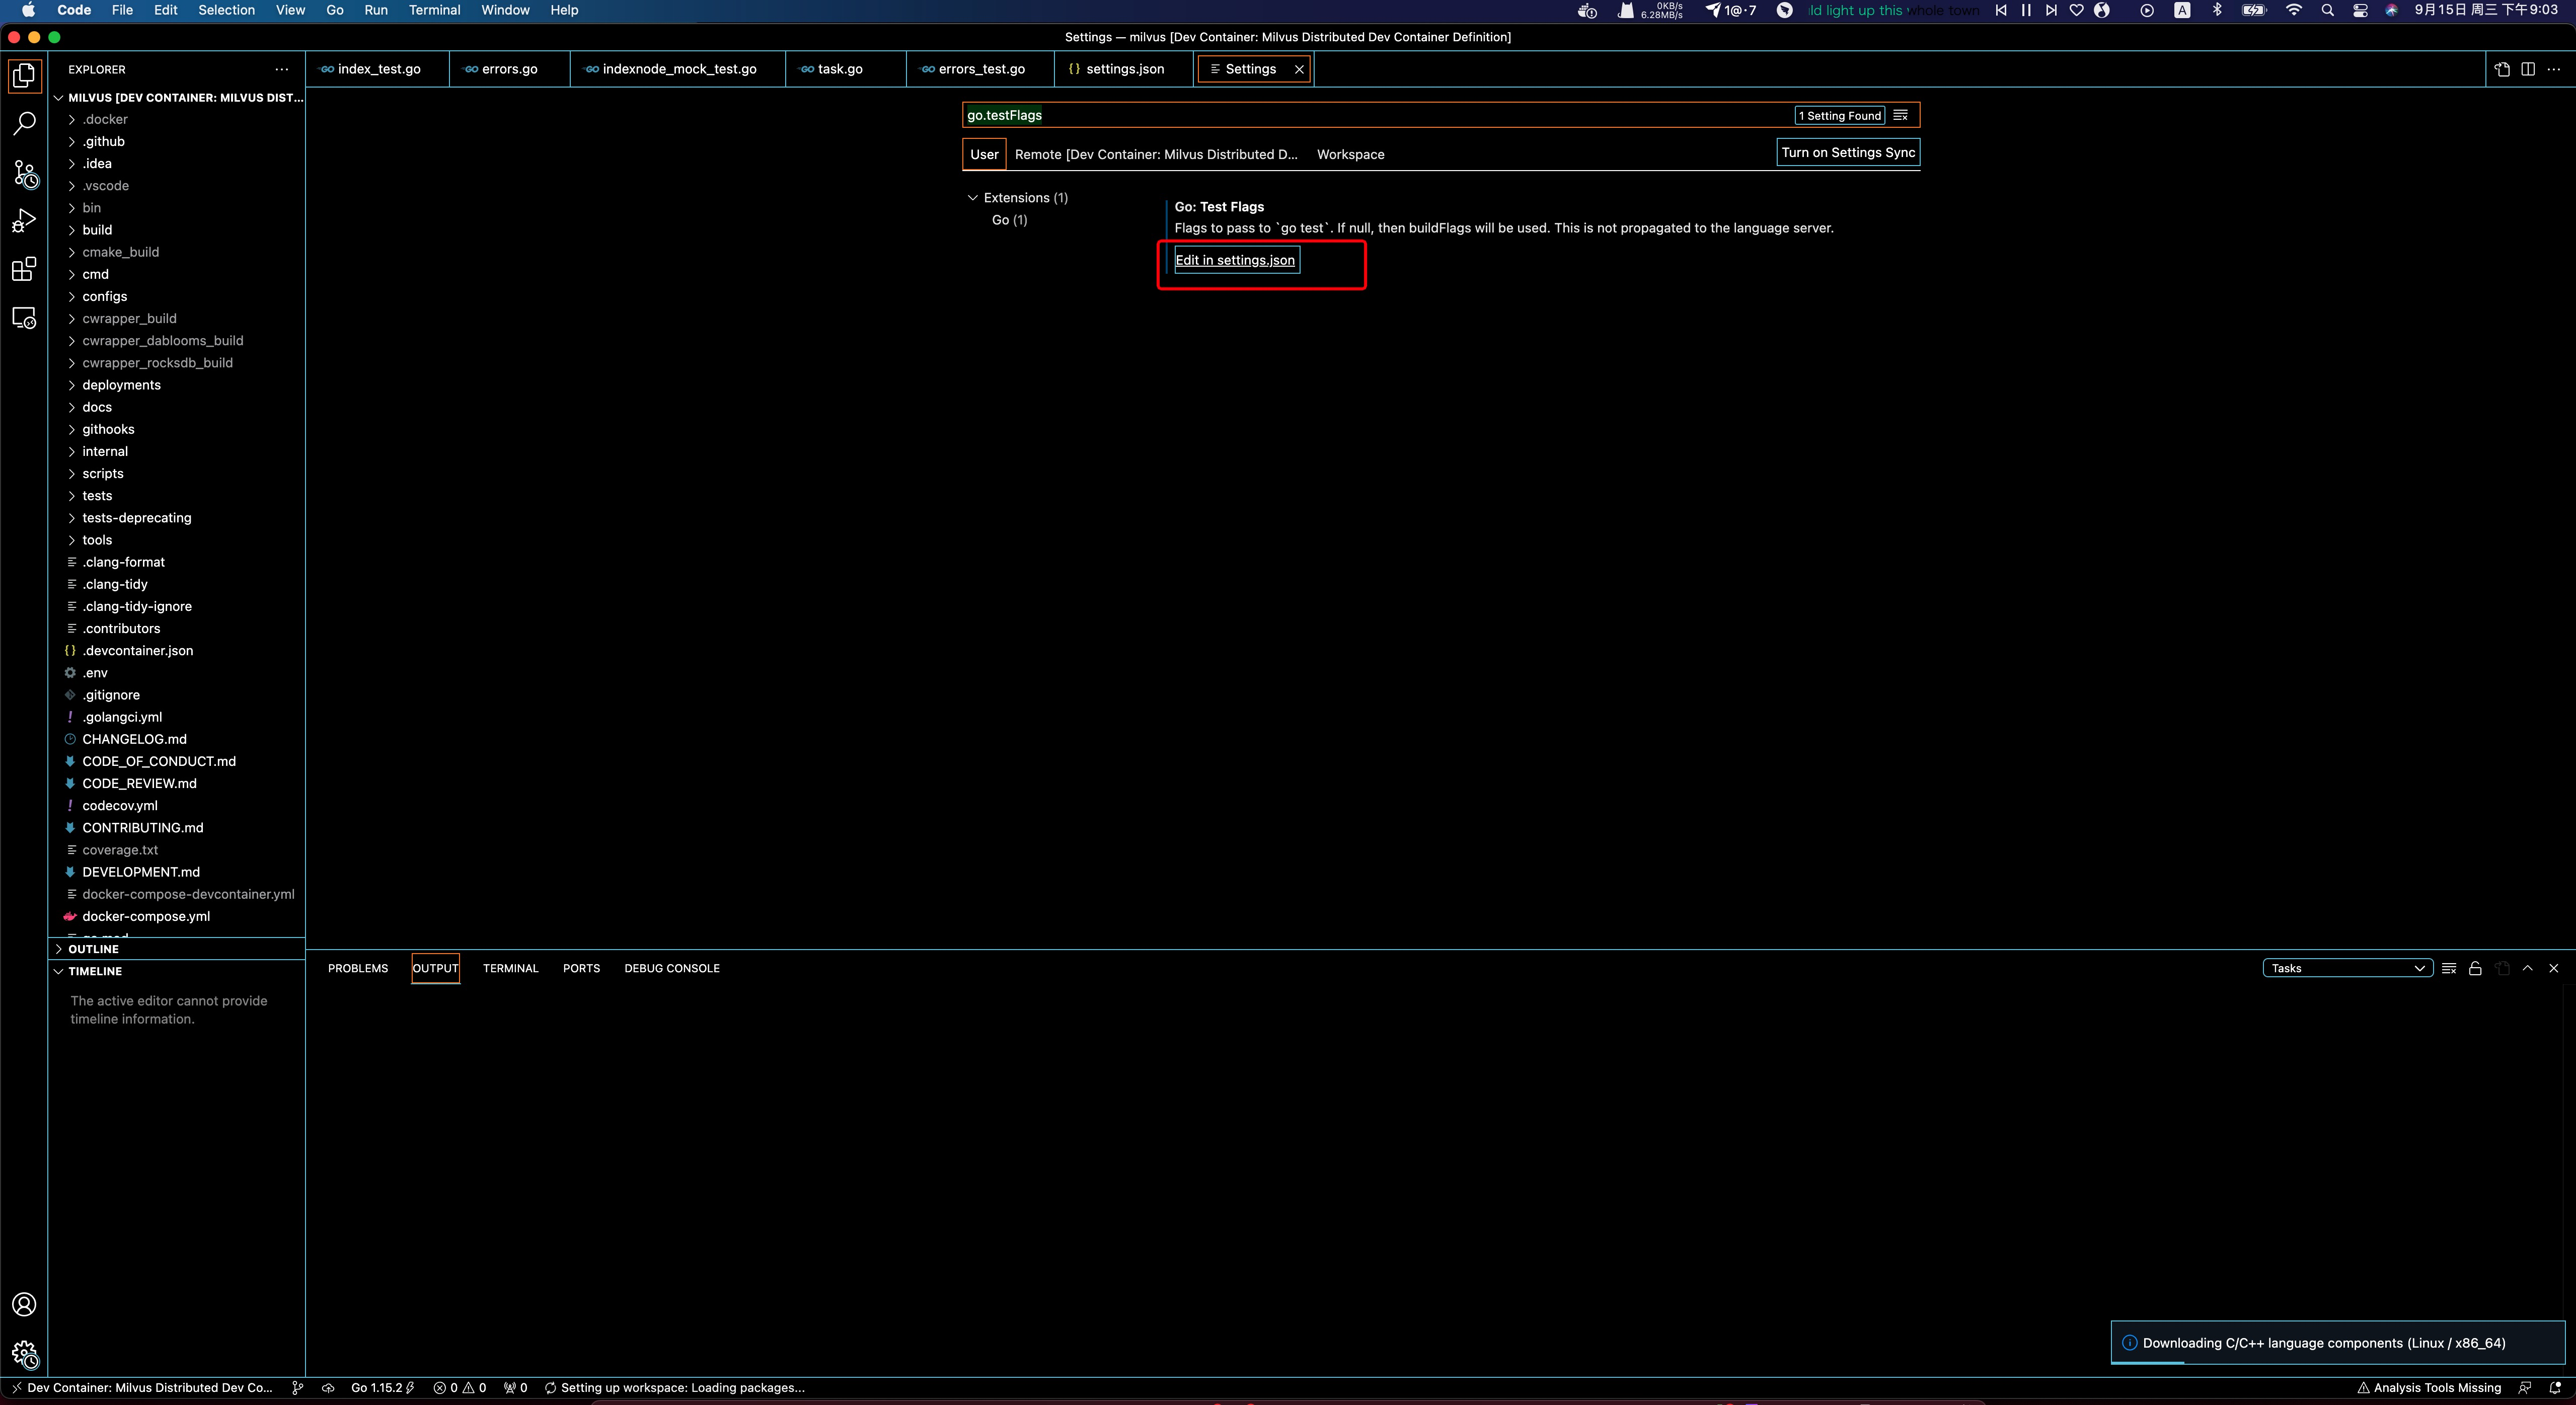
Task: Click Edit in settings.json link
Action: (x=1235, y=260)
